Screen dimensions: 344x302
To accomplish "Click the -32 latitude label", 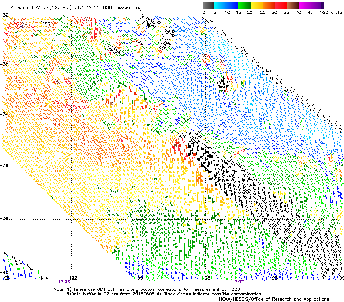I will (4, 64).
